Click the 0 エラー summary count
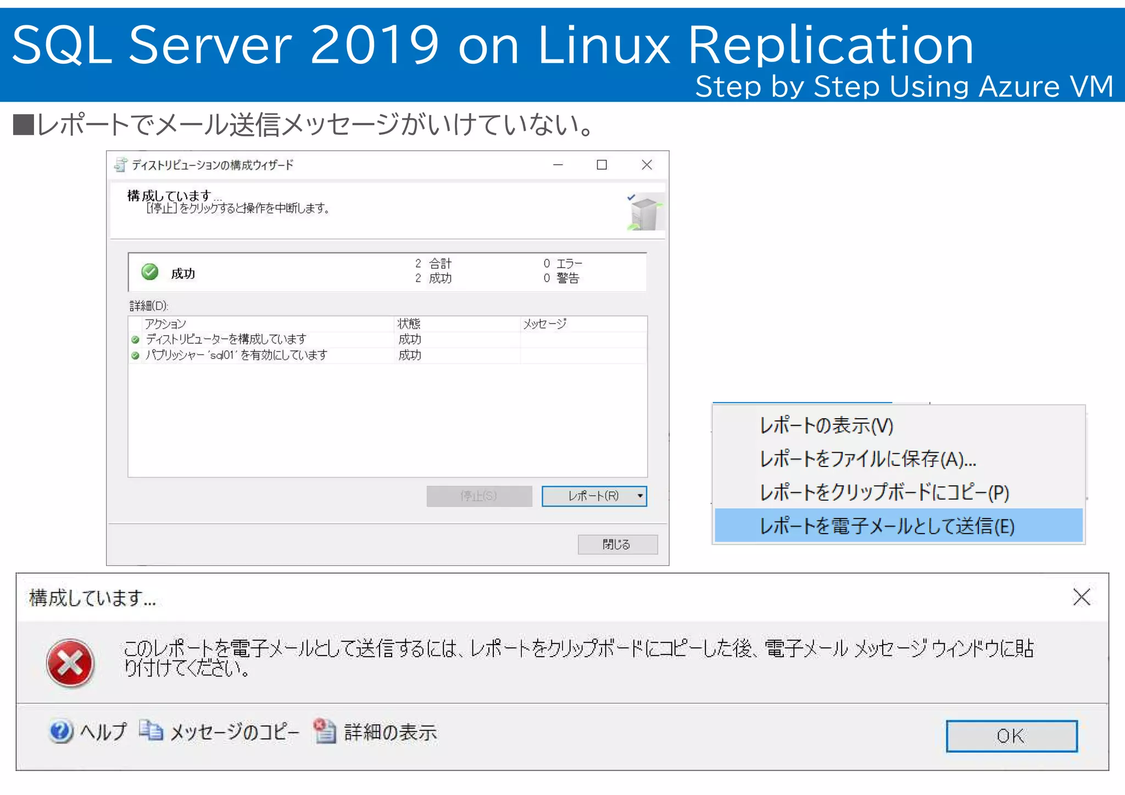The height and width of the screenshot is (795, 1125). click(562, 264)
